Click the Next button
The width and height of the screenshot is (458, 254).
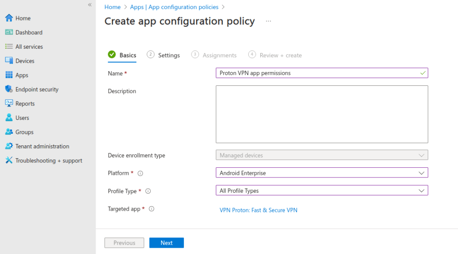pos(166,243)
